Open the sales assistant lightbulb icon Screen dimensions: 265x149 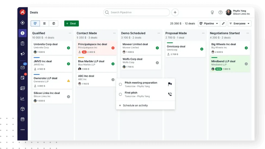(x=212, y=12)
